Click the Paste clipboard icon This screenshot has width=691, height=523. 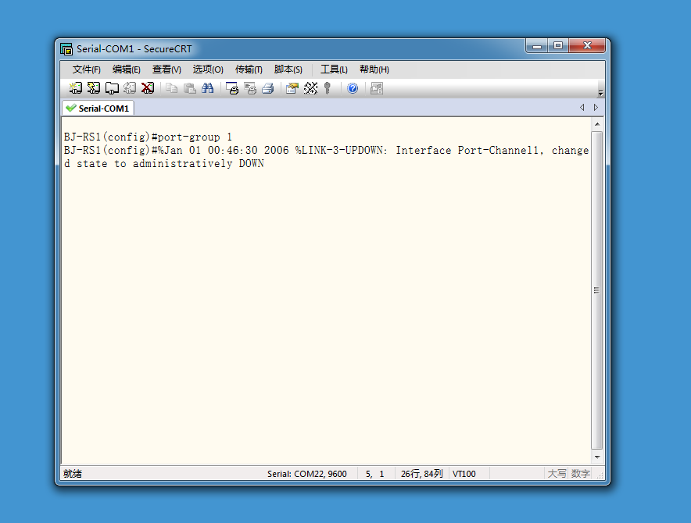pyautogui.click(x=190, y=88)
